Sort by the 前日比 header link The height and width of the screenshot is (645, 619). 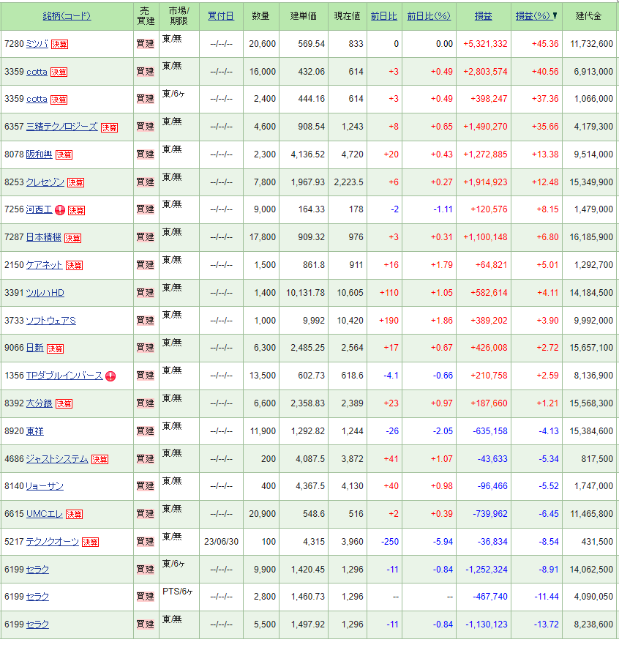384,16
